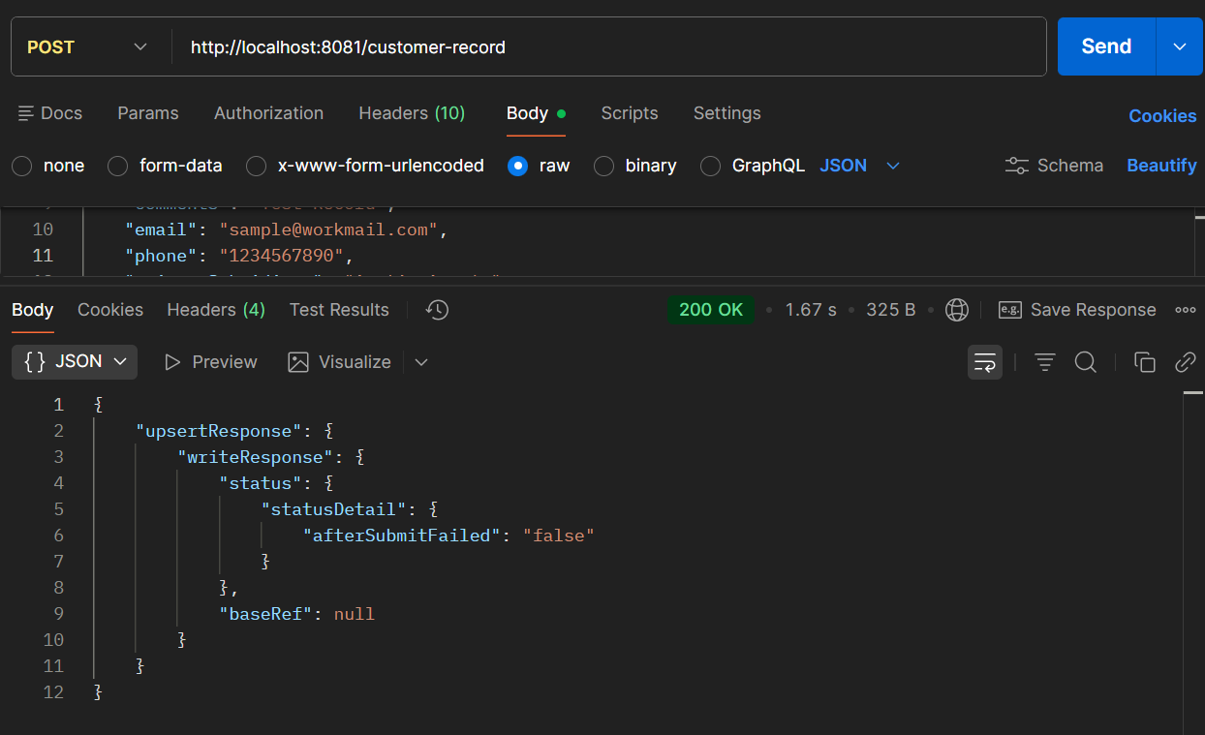Select the 'none' body type radio
The image size is (1205, 735).
click(22, 166)
